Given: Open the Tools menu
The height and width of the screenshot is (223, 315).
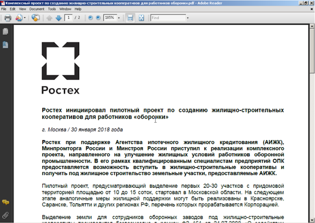Looking at the screenshot, I should pos(52,9).
